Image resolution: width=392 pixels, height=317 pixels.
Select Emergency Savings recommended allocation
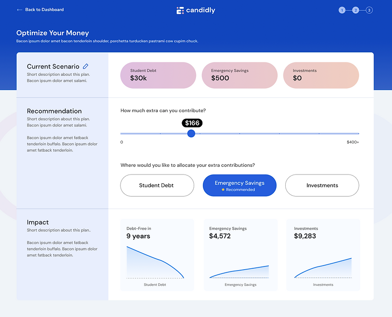[x=240, y=186]
